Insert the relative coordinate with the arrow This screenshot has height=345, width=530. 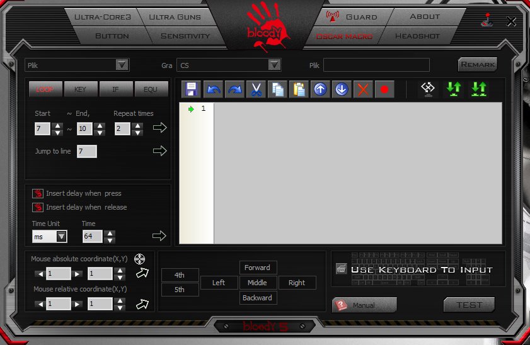pos(142,304)
